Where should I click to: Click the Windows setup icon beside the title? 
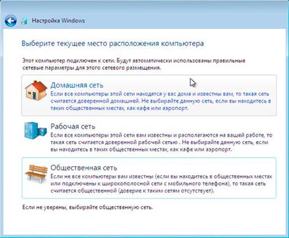pos(24,21)
